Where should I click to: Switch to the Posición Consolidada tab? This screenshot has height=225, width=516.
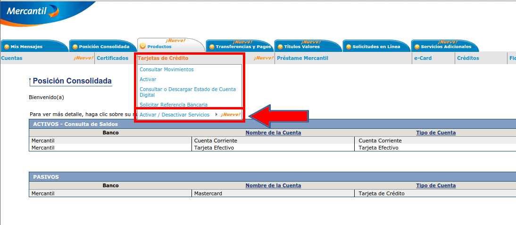(x=103, y=46)
